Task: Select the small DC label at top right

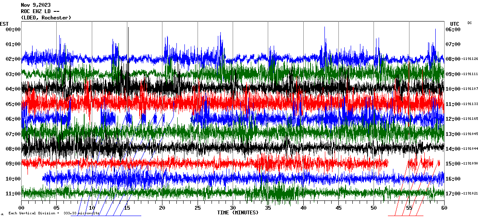Action: pos(470,23)
